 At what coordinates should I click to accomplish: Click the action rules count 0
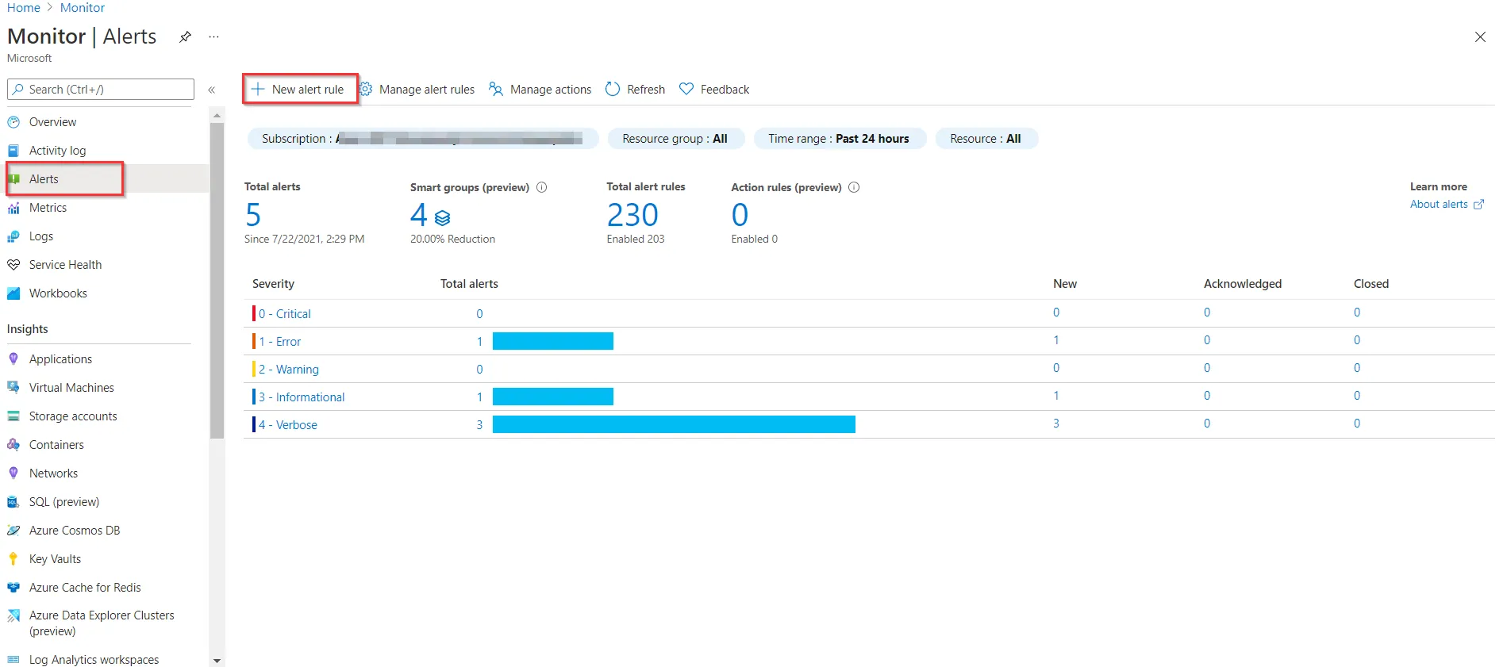coord(740,215)
